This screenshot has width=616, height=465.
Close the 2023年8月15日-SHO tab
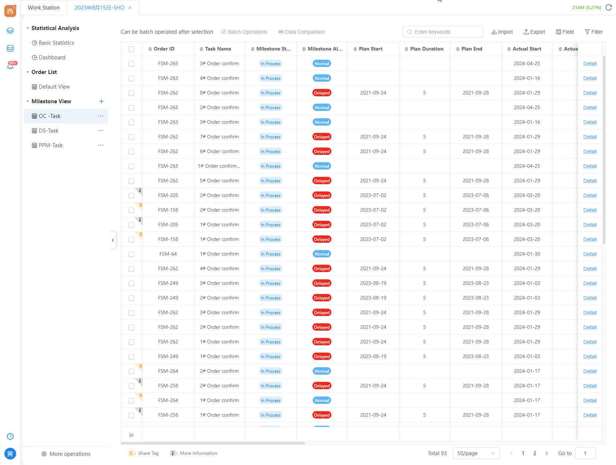coord(130,8)
